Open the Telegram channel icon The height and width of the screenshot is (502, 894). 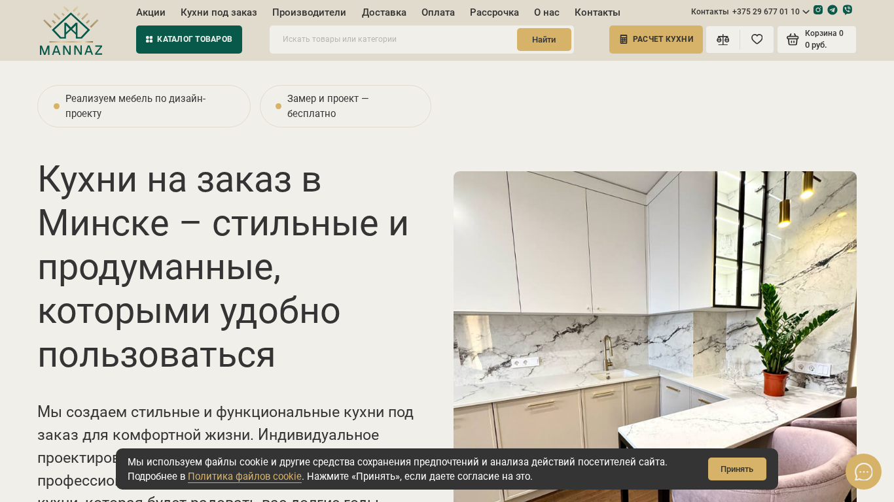832,10
